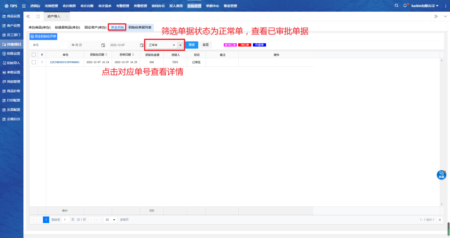Select 初始导入 in the left sidebar
The height and width of the screenshot is (238, 450).
[x=13, y=63]
